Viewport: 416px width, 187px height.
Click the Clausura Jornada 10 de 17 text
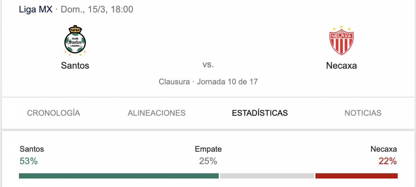pyautogui.click(x=208, y=82)
